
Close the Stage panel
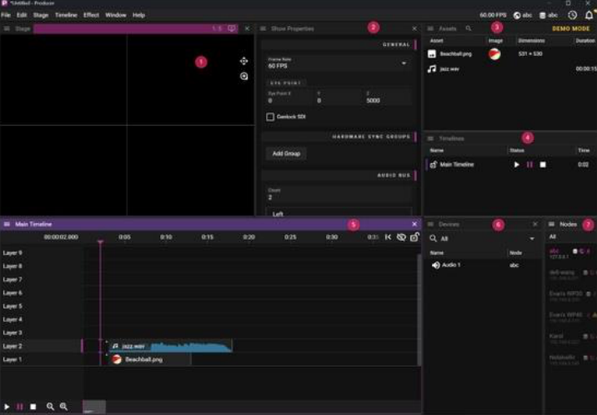(x=247, y=28)
